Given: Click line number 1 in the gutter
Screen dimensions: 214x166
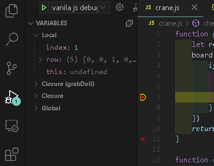Looking at the screenshot, I should coord(158,34).
